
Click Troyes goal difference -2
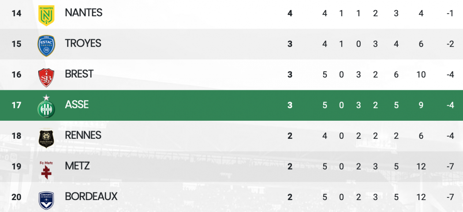450,44
